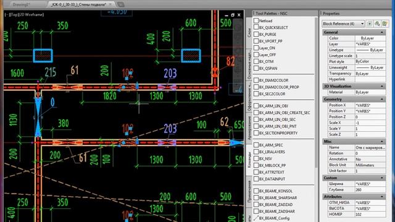Screen dimensions: 395x222
Task: Open the Linetype ByLayer property value
Action: pos(370,50)
